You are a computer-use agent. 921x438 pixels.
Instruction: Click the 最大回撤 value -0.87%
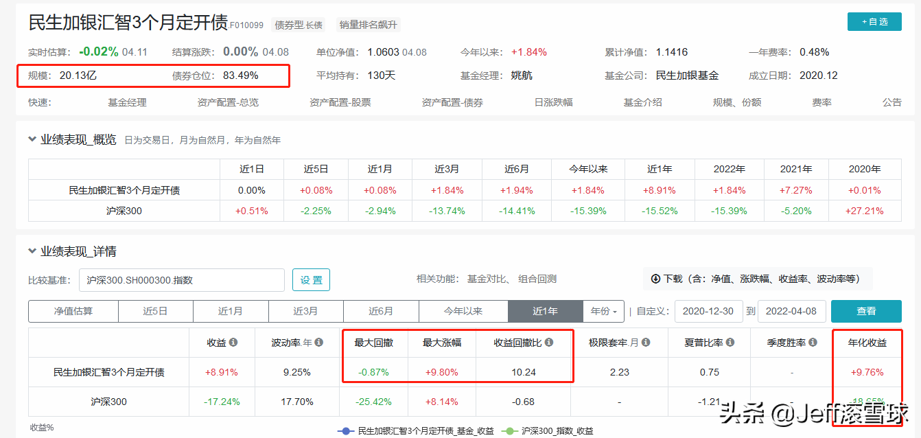tap(373, 372)
